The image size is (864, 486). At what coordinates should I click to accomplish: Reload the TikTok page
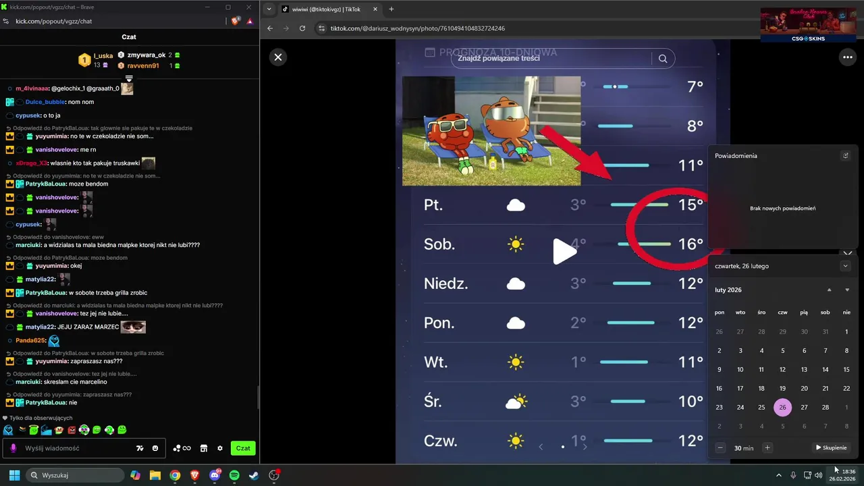pos(302,28)
